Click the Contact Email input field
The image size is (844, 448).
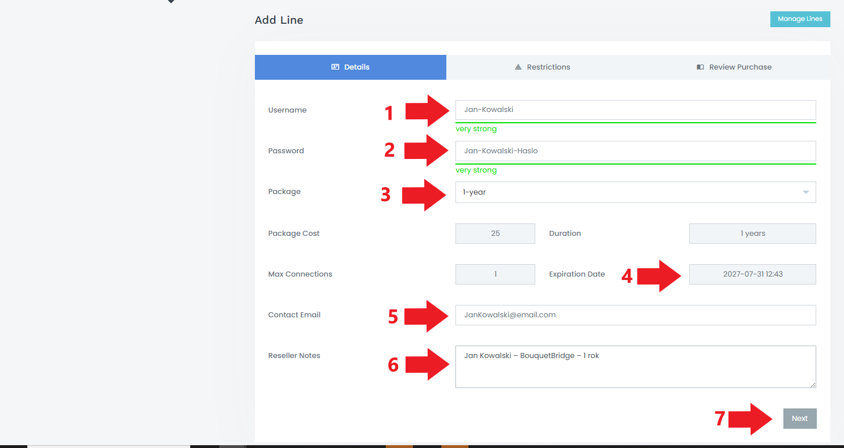pyautogui.click(x=636, y=315)
